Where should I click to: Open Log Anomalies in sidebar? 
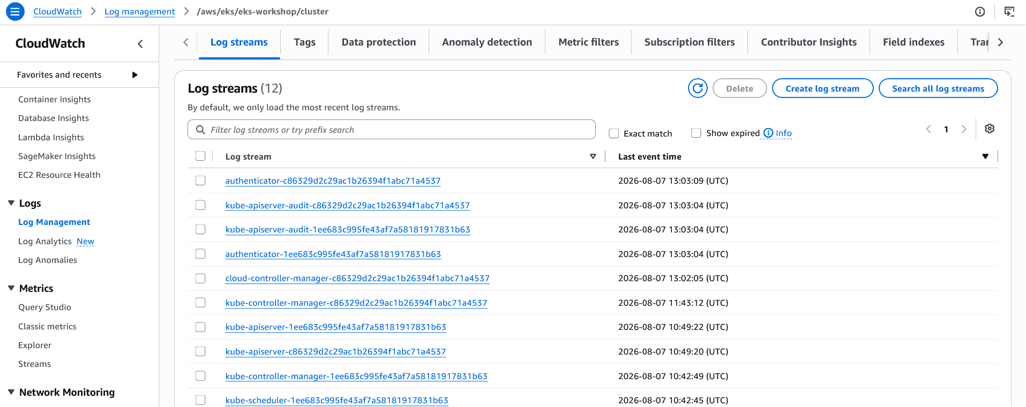click(48, 260)
